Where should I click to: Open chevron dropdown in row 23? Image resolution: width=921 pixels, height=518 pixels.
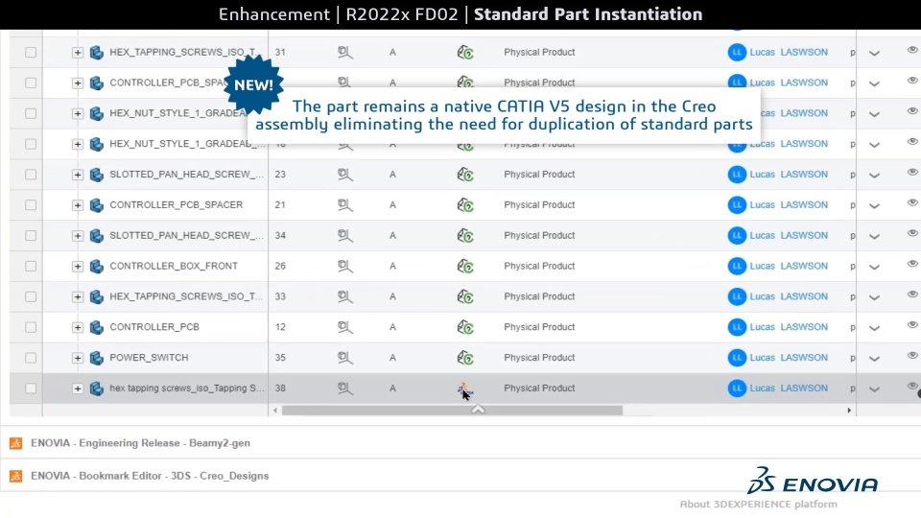pos(874,176)
